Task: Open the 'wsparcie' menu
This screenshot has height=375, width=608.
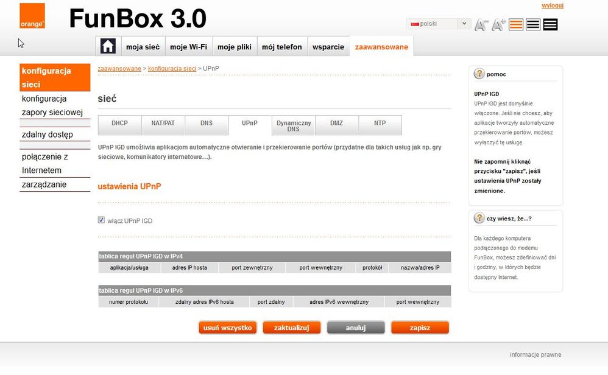Action: coord(328,46)
